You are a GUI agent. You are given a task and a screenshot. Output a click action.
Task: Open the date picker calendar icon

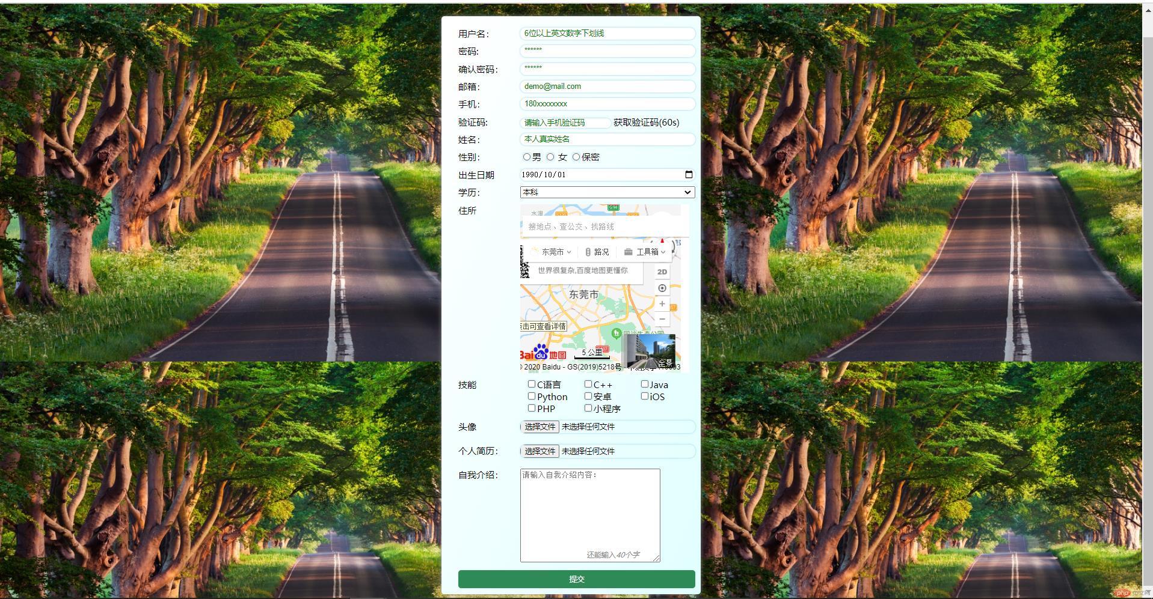click(689, 174)
